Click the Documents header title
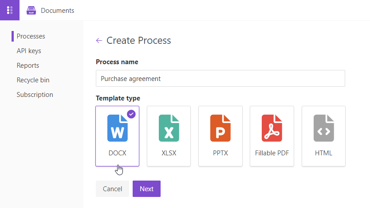 pyautogui.click(x=57, y=11)
